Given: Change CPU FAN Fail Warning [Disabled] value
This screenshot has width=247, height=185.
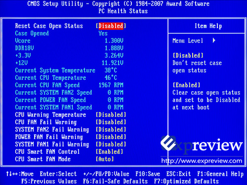Looking at the screenshot, I should tap(111, 122).
